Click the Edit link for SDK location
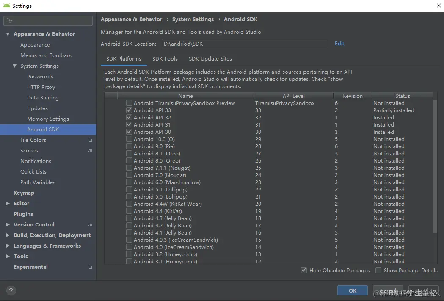 pos(339,43)
